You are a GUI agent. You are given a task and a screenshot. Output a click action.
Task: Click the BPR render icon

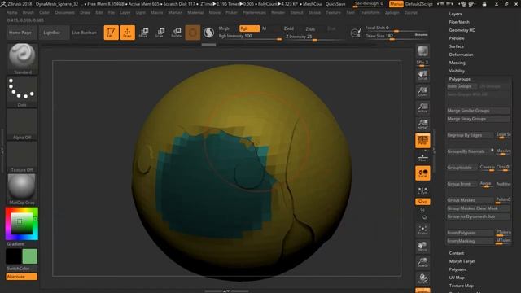tap(422, 51)
